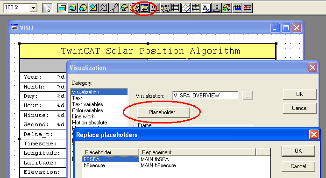Click the MAIN.bExecute replacement cell
Screen dimensions: 326x178
(158, 165)
